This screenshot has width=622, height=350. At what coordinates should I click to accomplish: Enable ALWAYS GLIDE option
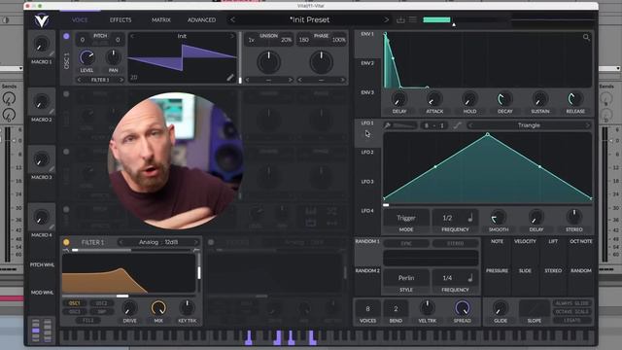point(571,303)
